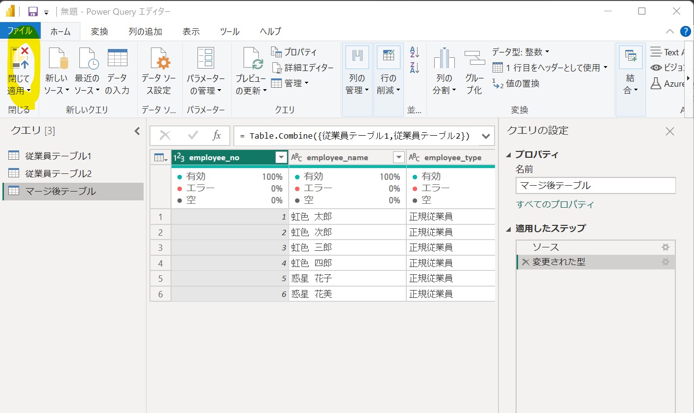
Task: Click 値の置換 replace values
Action: [516, 84]
